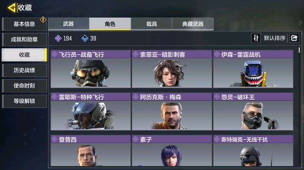Image resolution: width=304 pixels, height=170 pixels.
Task: Click the blue rare gem counter icon
Action: click(85, 38)
